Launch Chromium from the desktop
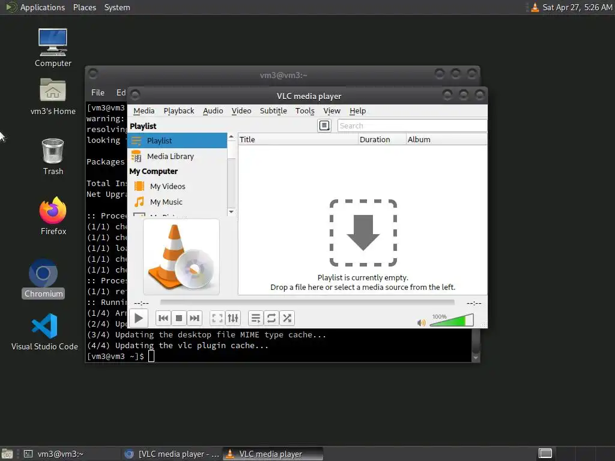The width and height of the screenshot is (615, 461). [x=43, y=279]
